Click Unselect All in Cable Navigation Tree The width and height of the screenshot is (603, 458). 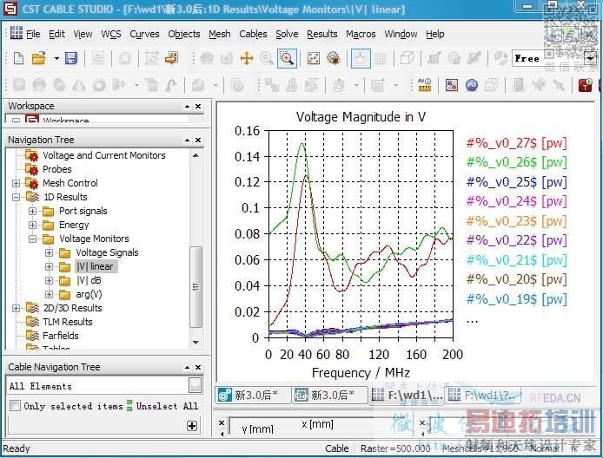click(165, 406)
